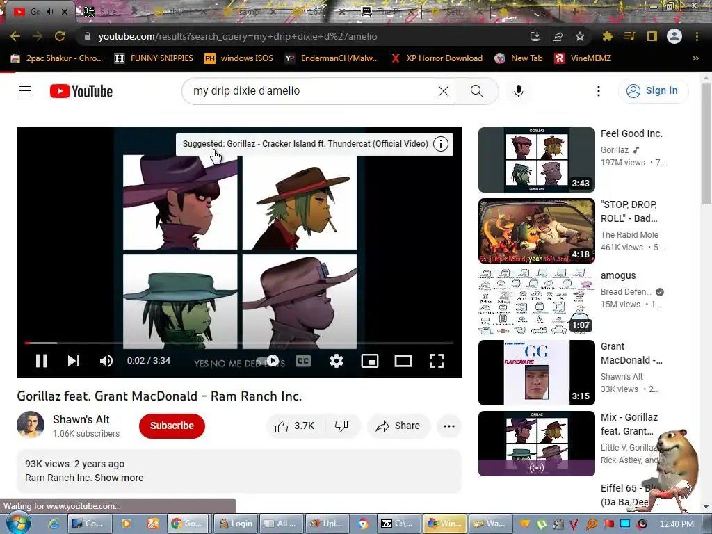
Task: Toggle Chrome side panel
Action: [x=652, y=36]
